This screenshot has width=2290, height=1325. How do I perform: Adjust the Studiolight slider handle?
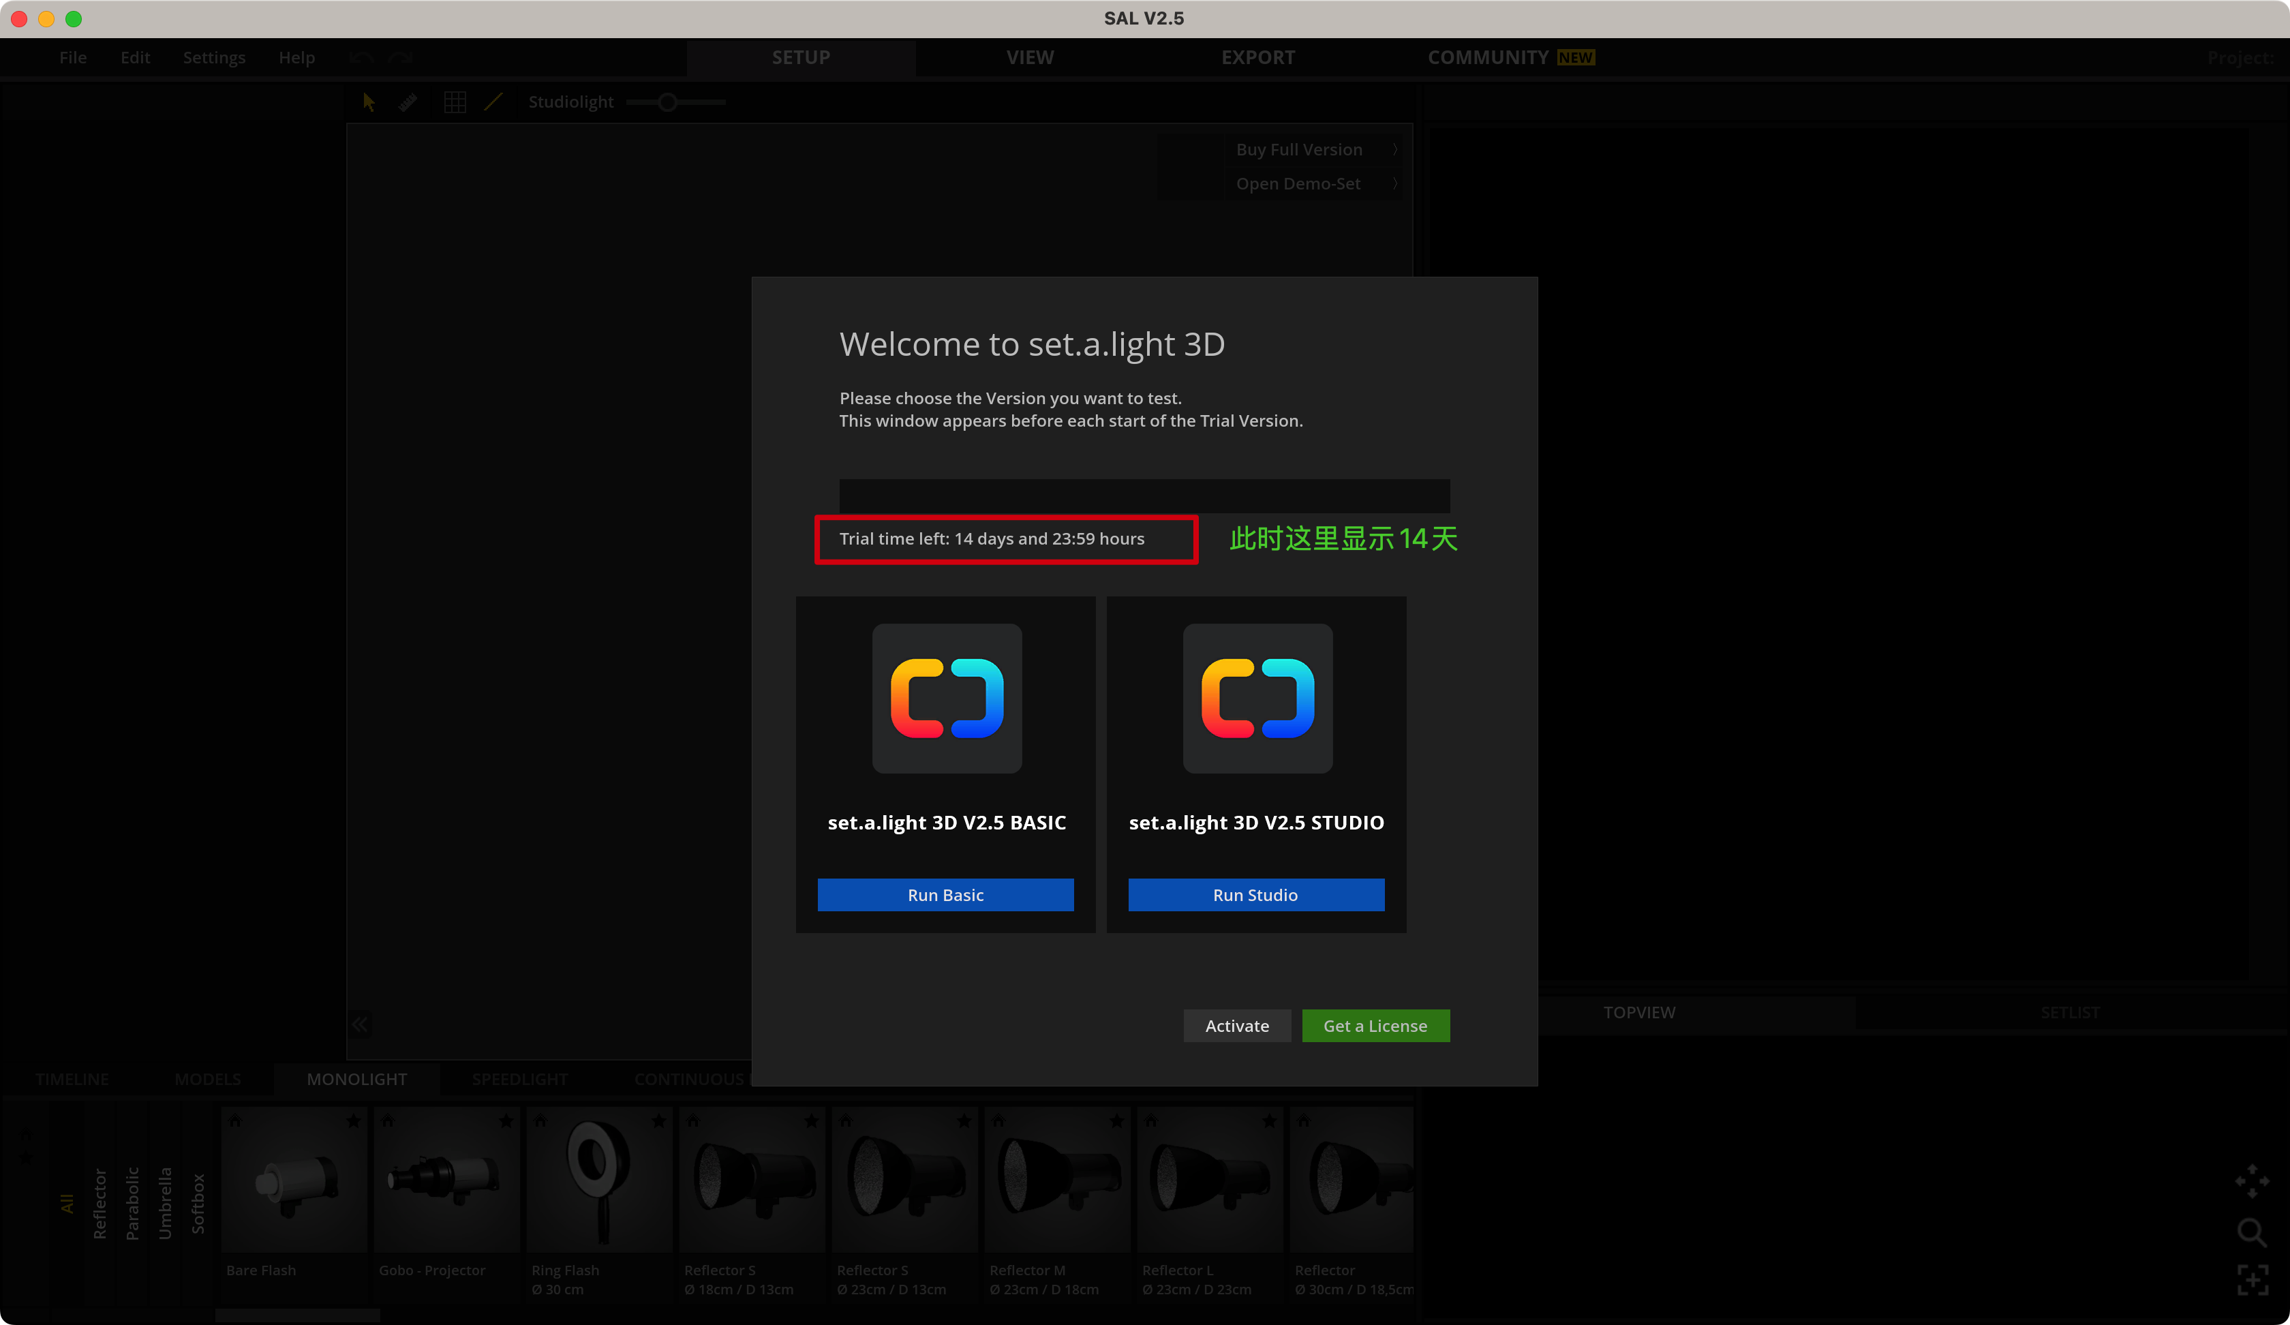667,102
